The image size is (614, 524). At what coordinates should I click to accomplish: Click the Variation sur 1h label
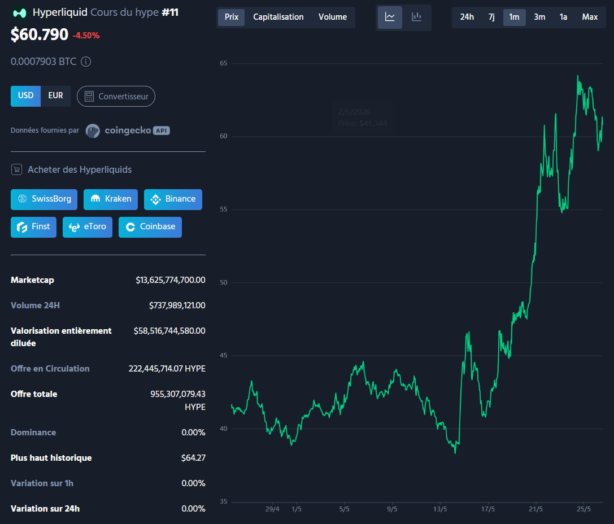42,483
